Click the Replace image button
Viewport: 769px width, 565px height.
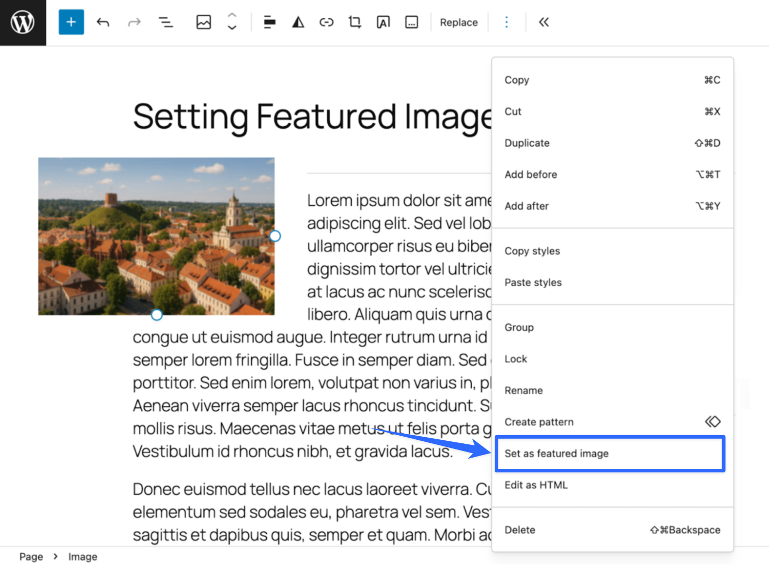tap(459, 22)
